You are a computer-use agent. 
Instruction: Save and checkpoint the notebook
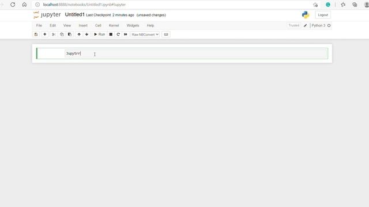pos(36,34)
